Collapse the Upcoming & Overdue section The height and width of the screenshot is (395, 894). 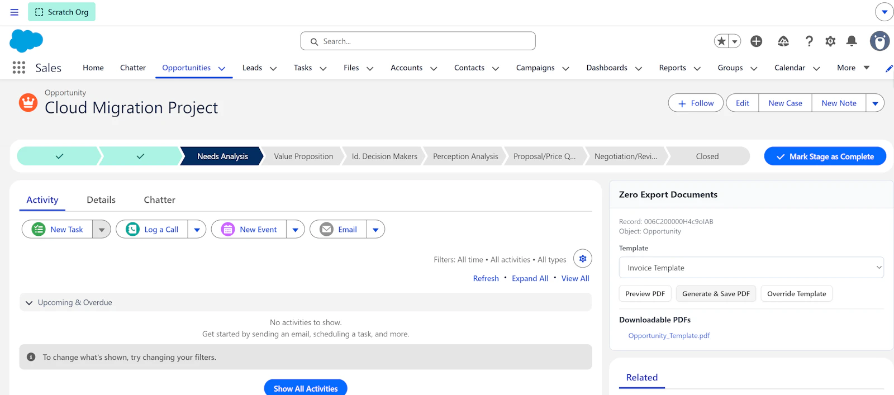click(29, 302)
